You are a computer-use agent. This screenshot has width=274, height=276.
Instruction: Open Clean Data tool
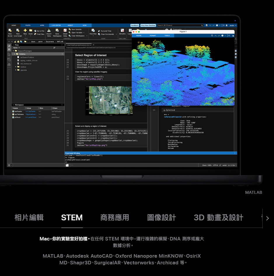65,30
